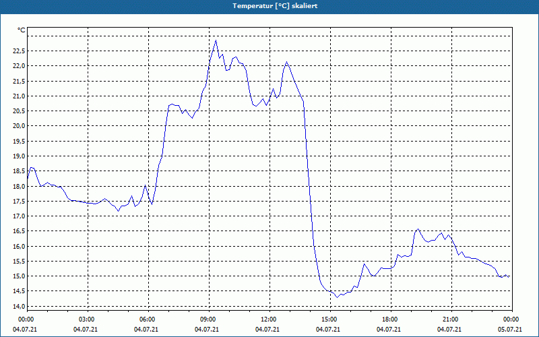Screen dimensions: 539x337
Task: Click the 00:00 time label above 04.07.21
Action: click(x=25, y=319)
